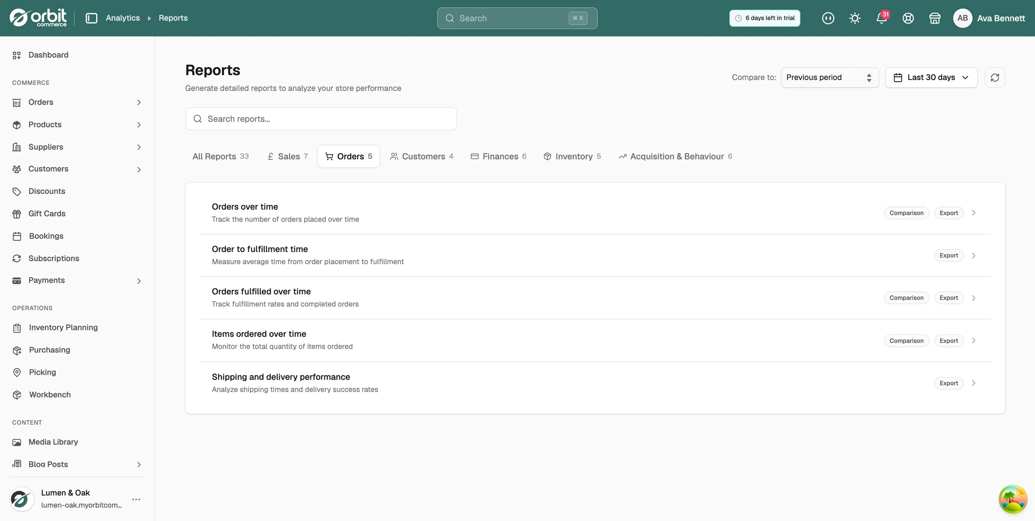Select the Orders reports tab

349,156
